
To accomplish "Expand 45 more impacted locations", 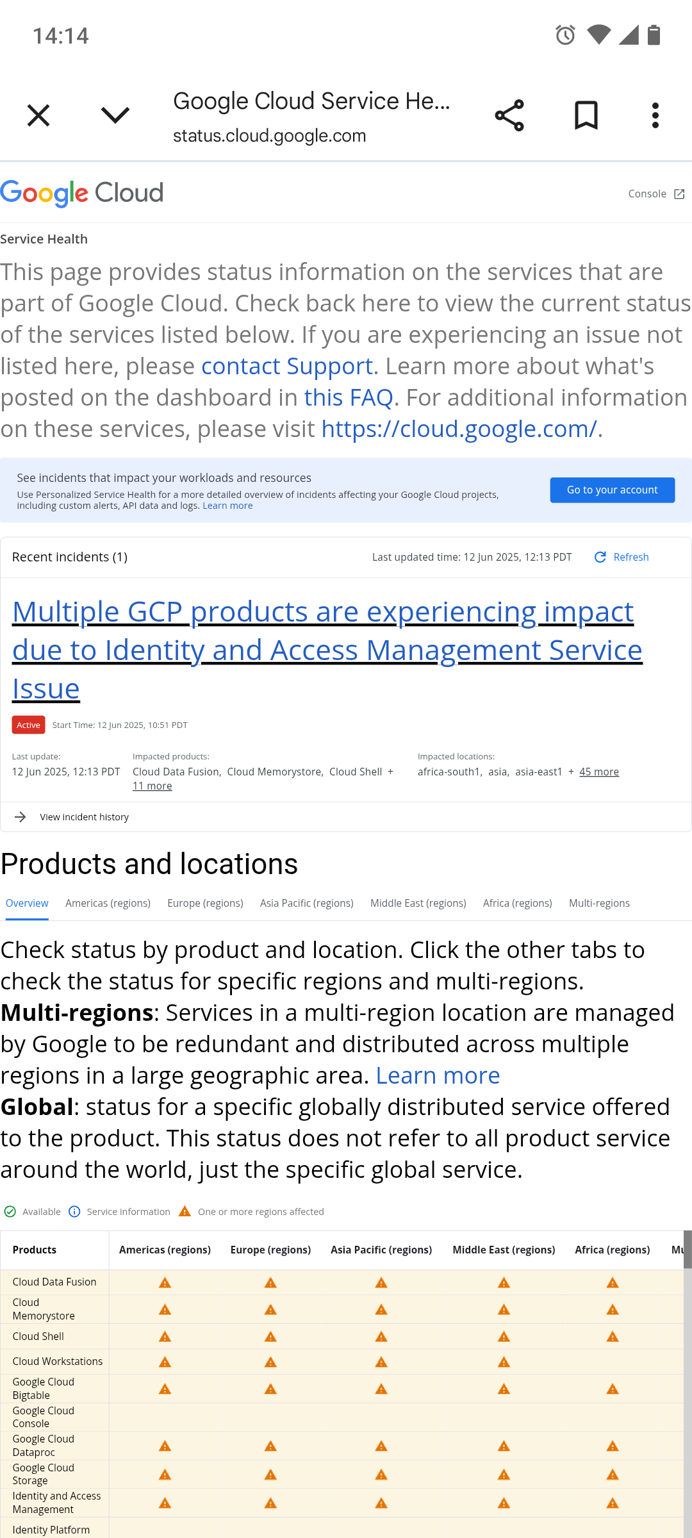I will [x=599, y=772].
